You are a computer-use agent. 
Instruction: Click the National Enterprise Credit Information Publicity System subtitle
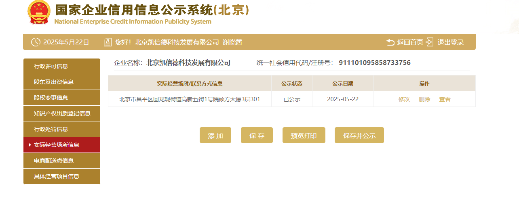point(133,21)
